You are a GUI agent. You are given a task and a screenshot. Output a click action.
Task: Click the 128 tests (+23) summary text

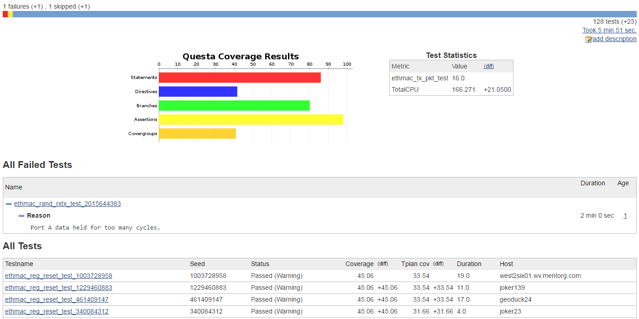coord(614,21)
